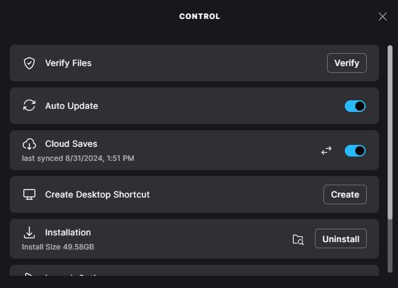Click the partially visible row at bottom
Screen dimensions: 398x288
[x=194, y=270]
